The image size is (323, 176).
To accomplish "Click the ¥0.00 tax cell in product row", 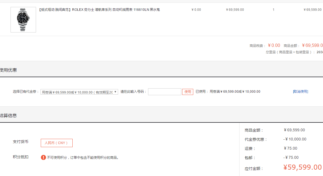I will click(196, 10).
